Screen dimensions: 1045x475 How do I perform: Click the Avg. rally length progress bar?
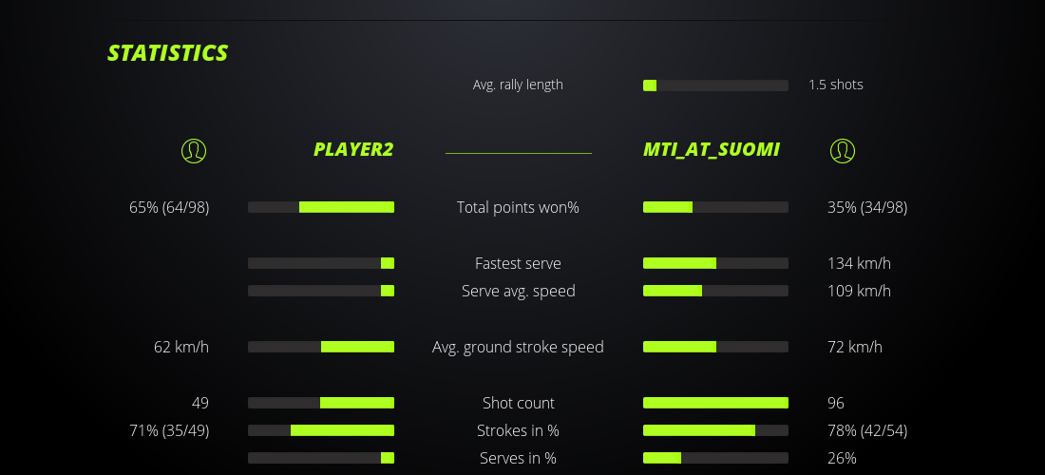pos(715,85)
